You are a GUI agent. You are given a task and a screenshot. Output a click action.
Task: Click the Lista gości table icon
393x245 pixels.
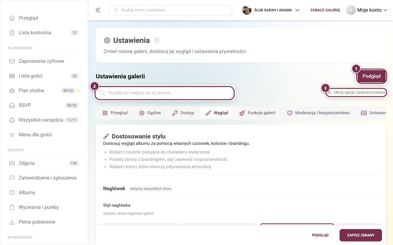click(x=12, y=76)
